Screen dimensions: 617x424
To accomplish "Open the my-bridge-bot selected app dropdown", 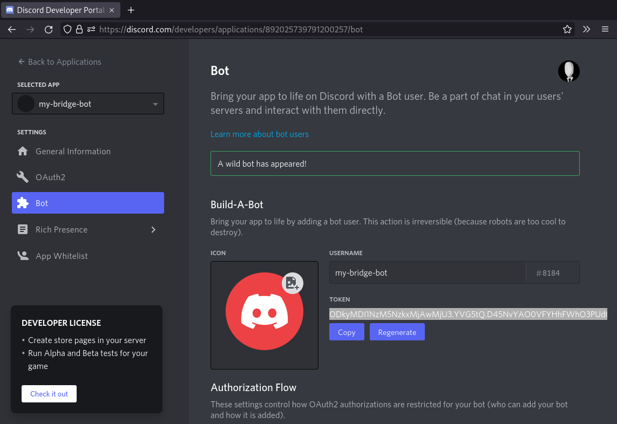I will tap(88, 104).
